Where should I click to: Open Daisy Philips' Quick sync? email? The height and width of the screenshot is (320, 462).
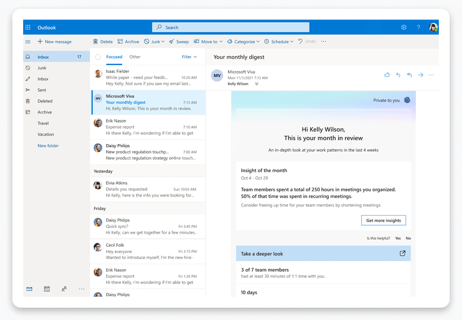pos(148,226)
